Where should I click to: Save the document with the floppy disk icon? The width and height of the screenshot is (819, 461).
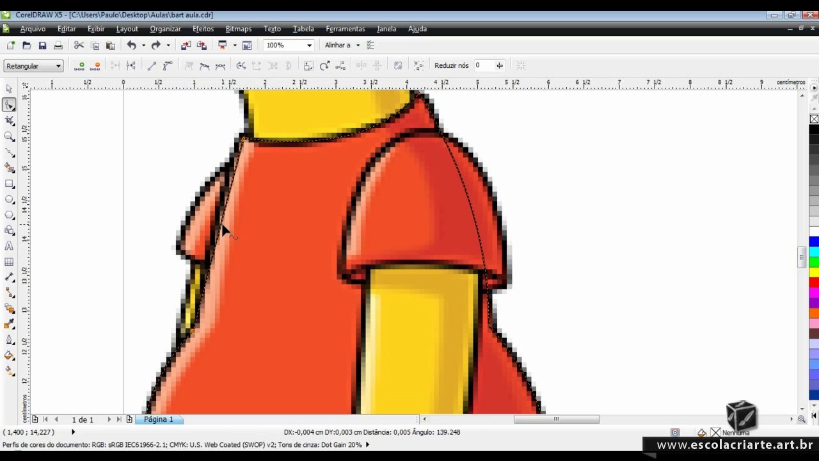click(x=42, y=45)
